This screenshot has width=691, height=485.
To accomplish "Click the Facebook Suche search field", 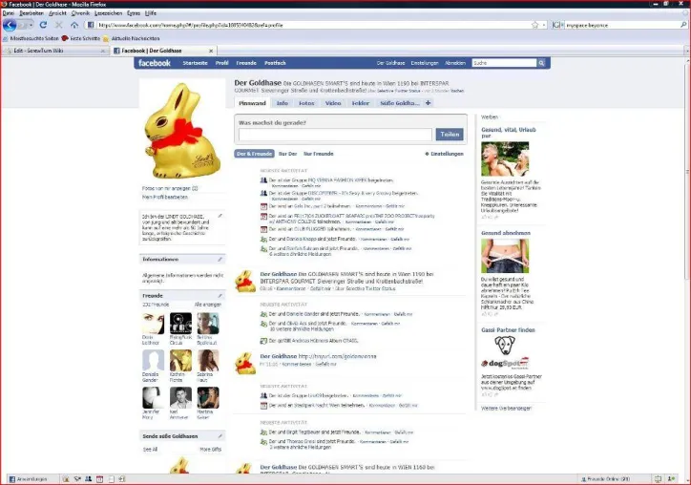I will click(504, 63).
